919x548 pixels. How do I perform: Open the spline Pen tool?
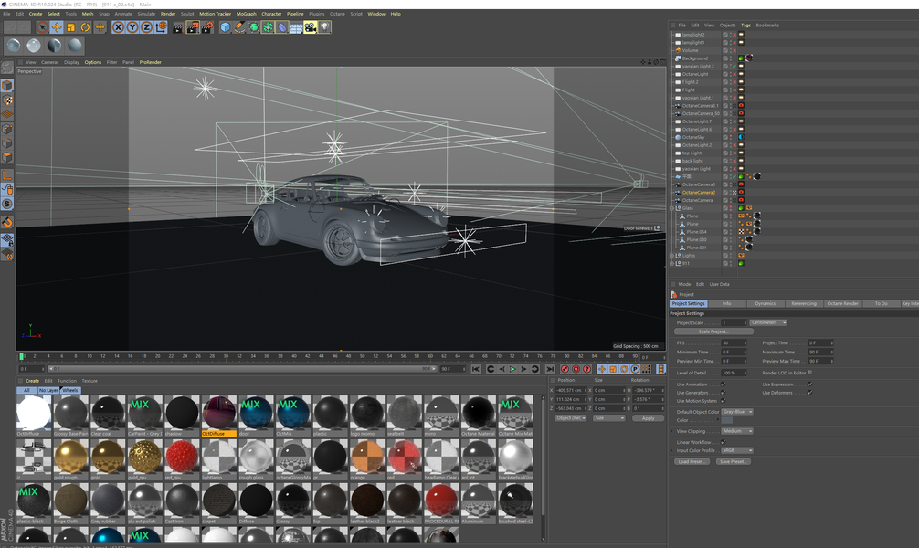pos(239,27)
